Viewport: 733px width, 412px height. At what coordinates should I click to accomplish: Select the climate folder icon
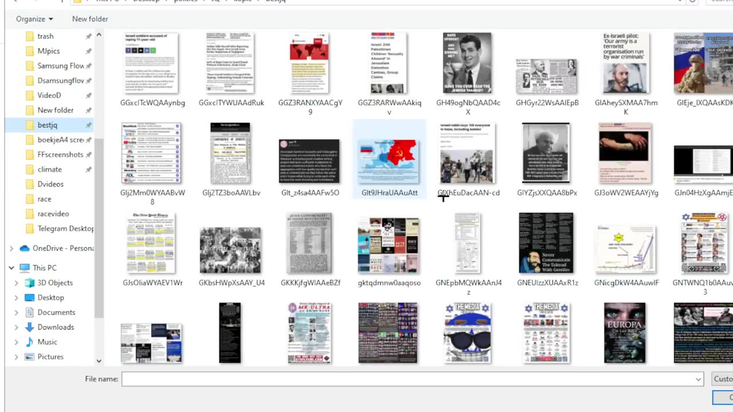coord(30,169)
